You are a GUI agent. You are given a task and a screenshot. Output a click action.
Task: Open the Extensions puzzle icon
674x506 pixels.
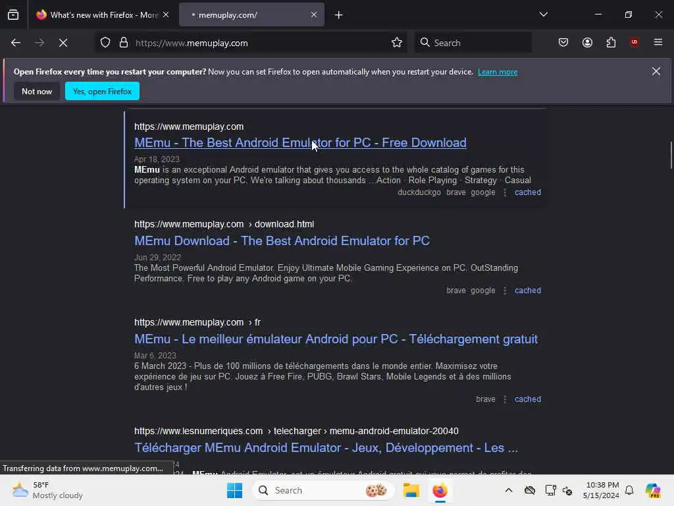611,42
